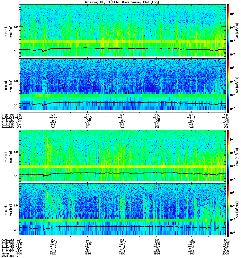The image size is (241, 258).
Task: Click the THB X_RE_GSE value '3.0'
Action: 53,115
